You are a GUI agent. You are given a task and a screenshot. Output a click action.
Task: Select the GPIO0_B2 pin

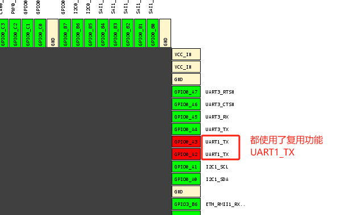128,33
